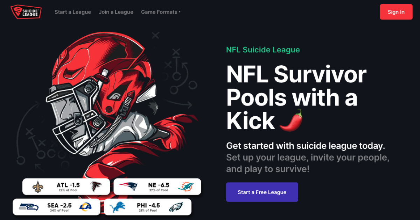The image size is (420, 220).
Task: Click the Suicide League logo
Action: point(26,12)
